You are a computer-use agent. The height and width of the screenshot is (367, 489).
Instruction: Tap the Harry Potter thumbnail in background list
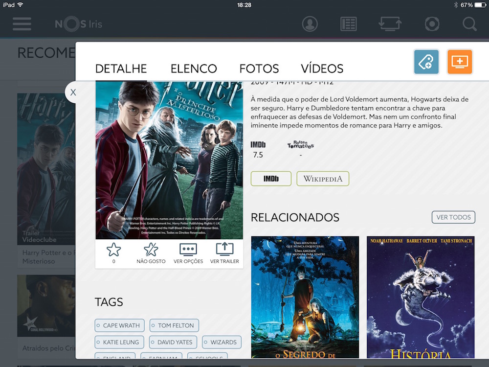[x=46, y=169]
